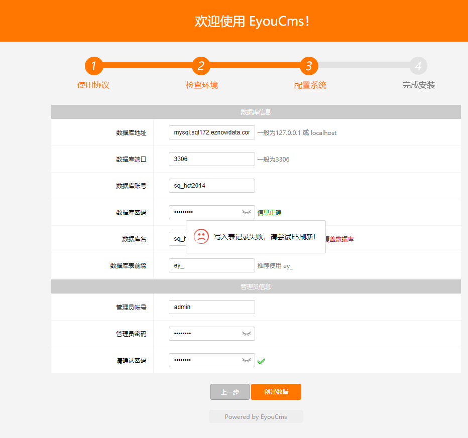Image resolution: width=468 pixels, height=438 pixels.
Task: Click the 使用协议 step label
Action: (x=93, y=85)
